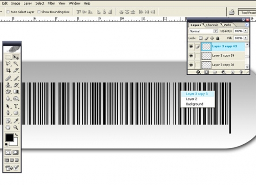Choose Layer 3 copy 3 in context menu
The height and width of the screenshot is (185, 256).
coord(197,94)
